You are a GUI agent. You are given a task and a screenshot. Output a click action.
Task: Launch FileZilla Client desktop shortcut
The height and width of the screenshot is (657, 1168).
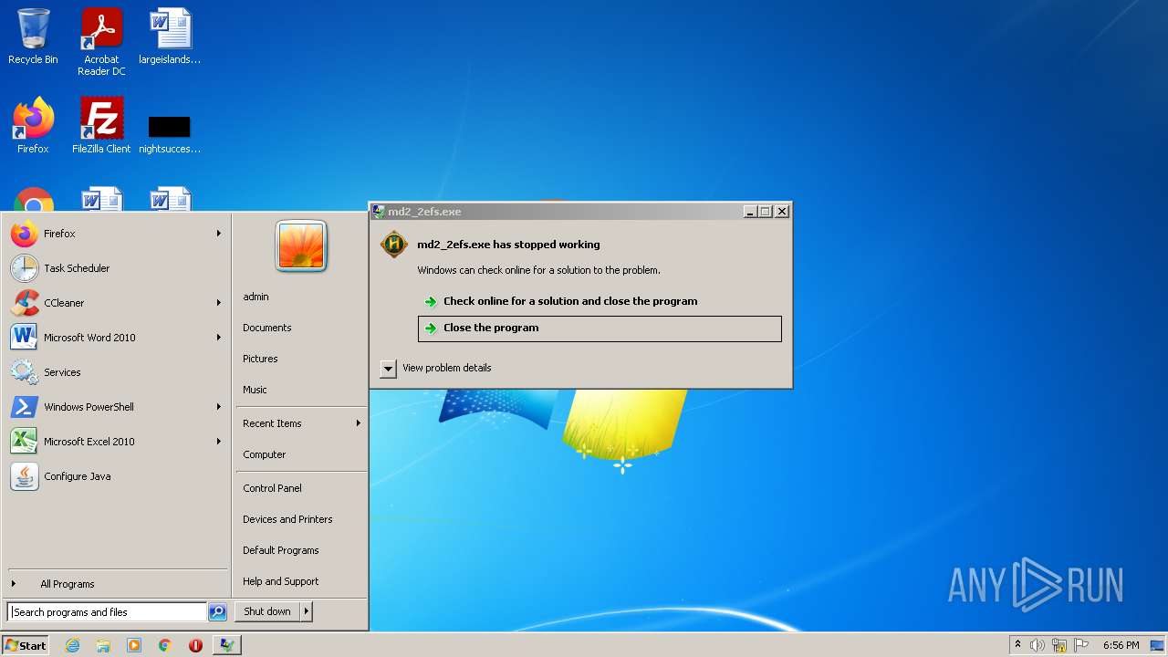point(101,126)
